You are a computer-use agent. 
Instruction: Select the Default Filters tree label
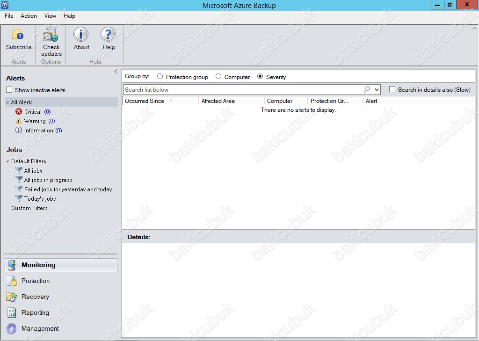point(29,161)
